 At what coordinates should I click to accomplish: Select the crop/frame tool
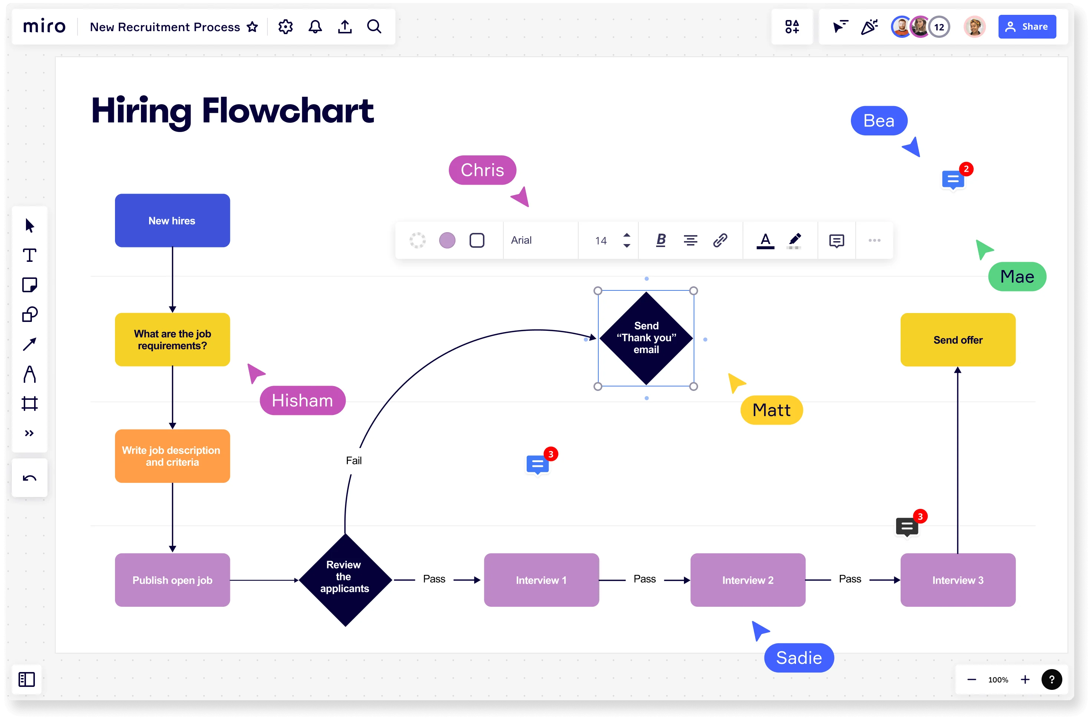30,402
